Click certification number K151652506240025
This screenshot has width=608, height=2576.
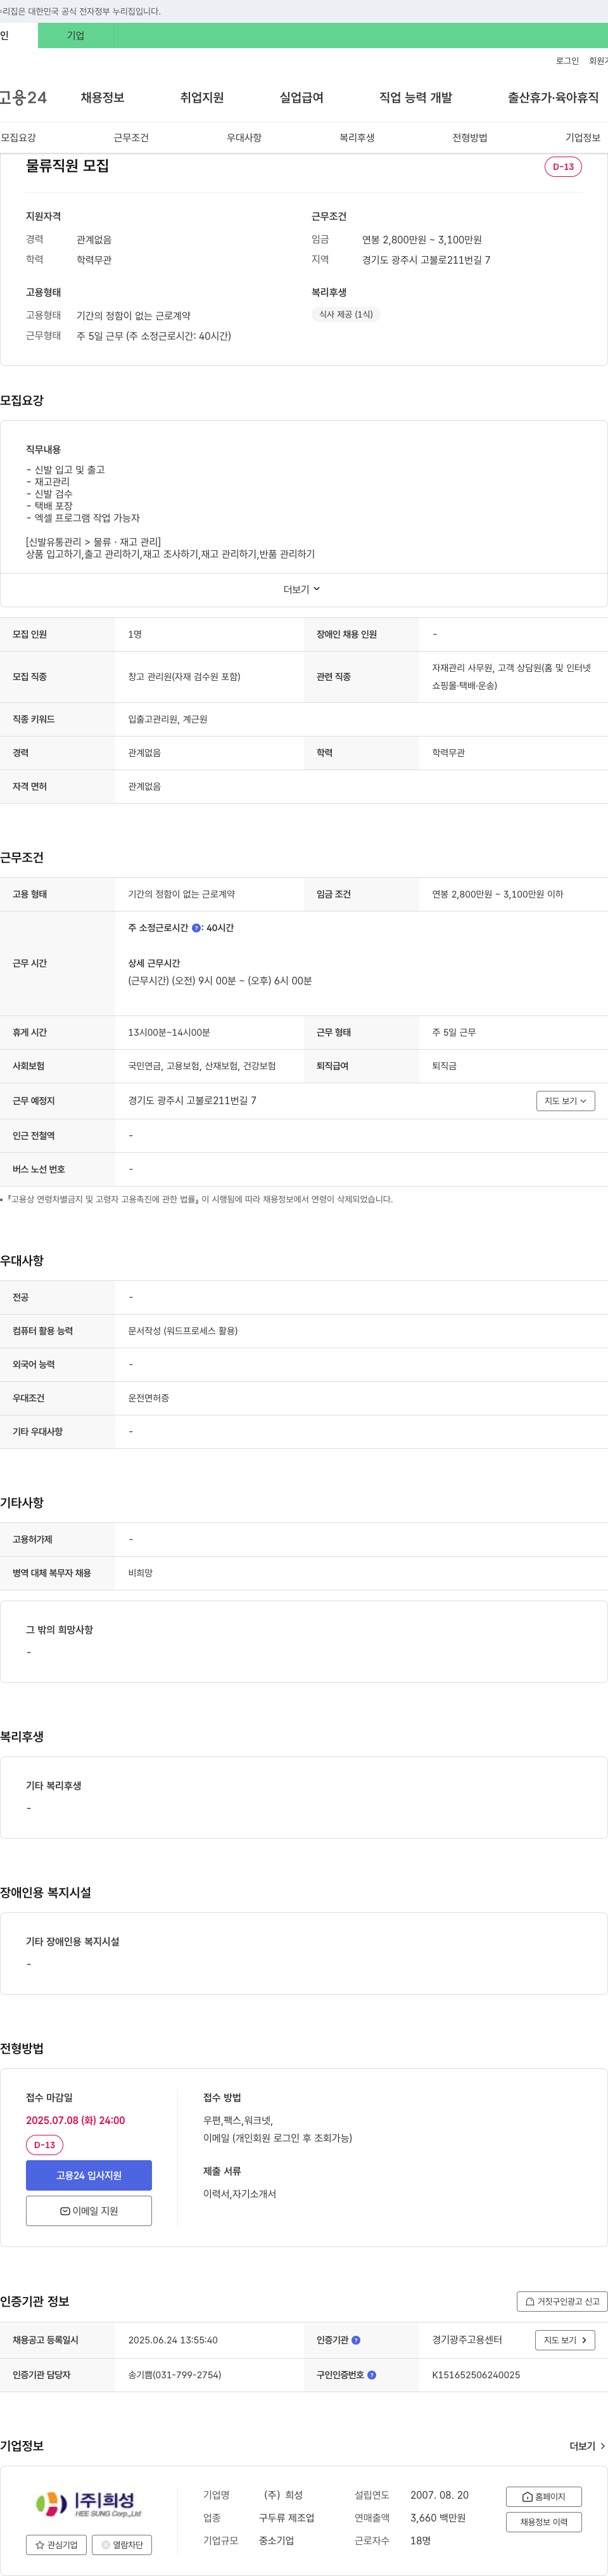(x=475, y=2375)
